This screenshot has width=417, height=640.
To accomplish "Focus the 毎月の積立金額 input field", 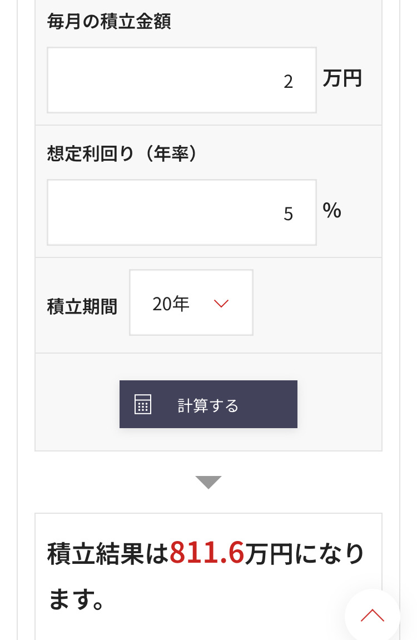I will tap(181, 80).
